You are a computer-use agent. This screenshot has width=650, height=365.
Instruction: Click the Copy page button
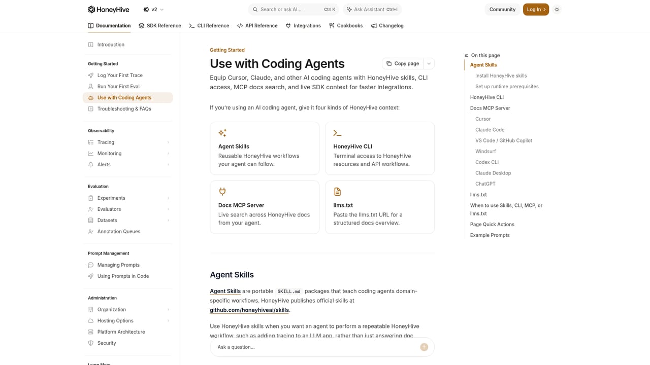[403, 63]
